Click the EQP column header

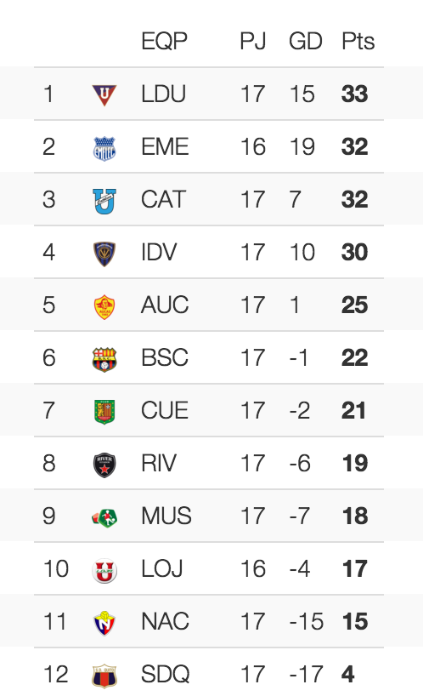tap(164, 42)
